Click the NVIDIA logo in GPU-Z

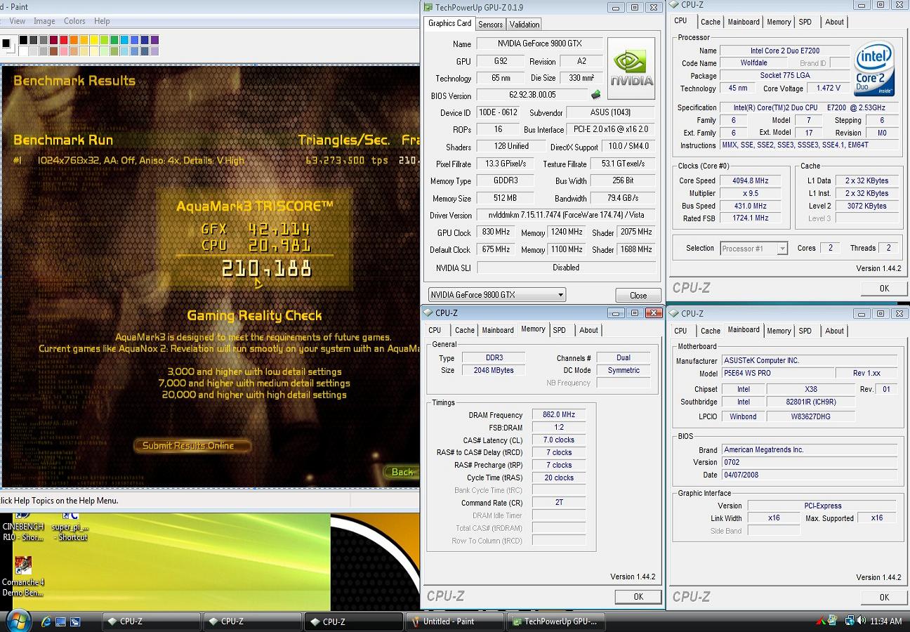631,69
